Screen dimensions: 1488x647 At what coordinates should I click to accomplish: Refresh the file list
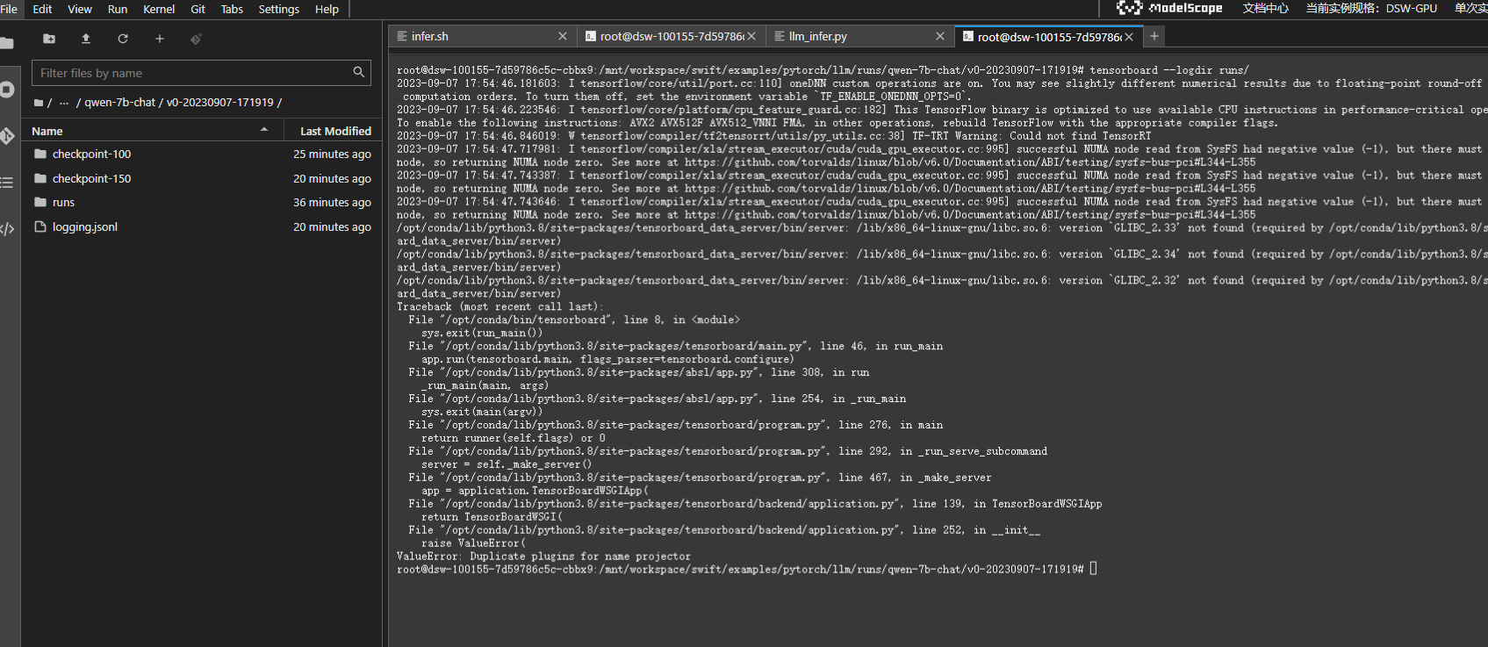(123, 39)
